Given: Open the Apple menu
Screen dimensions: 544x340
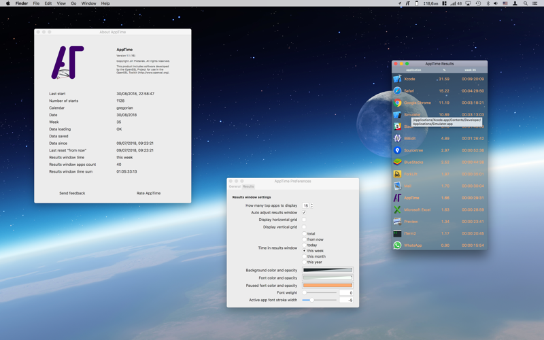Looking at the screenshot, I should tap(8, 3).
